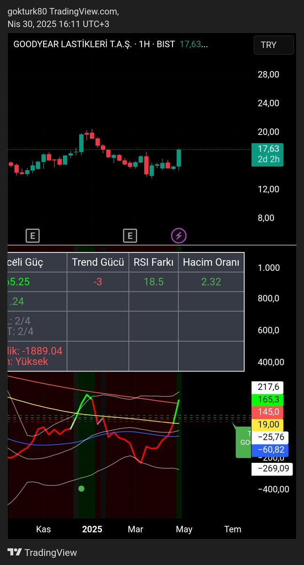Click the 145,0 red indicator value label

click(x=267, y=412)
